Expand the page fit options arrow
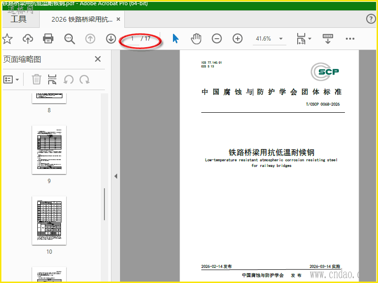Viewport: 378px width, 283px height. pyautogui.click(x=310, y=39)
